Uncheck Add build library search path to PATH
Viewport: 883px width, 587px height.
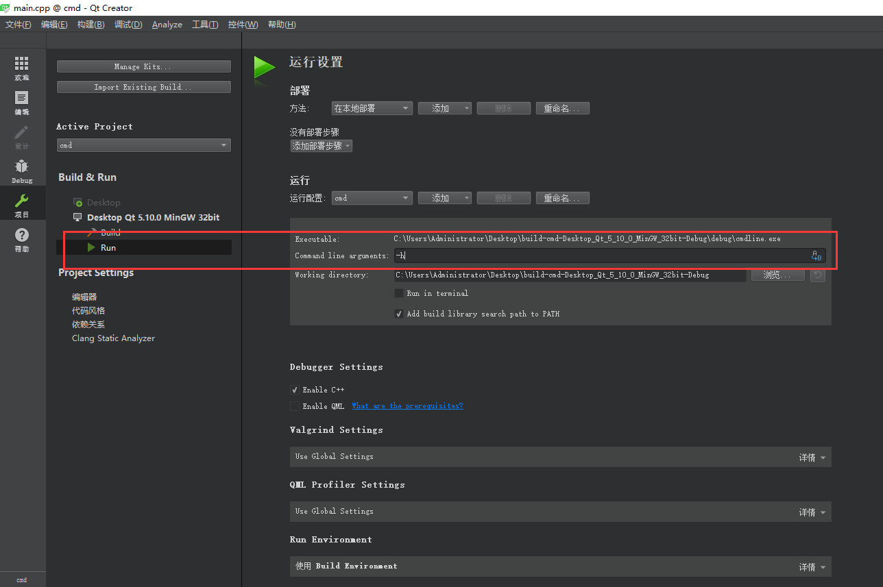click(x=400, y=313)
